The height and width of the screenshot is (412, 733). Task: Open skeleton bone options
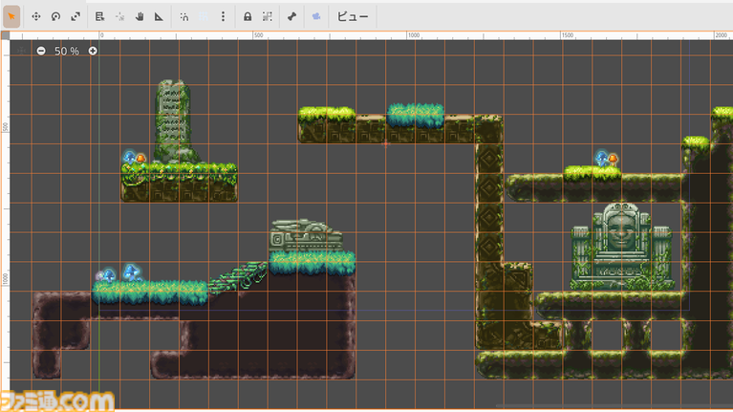(291, 16)
